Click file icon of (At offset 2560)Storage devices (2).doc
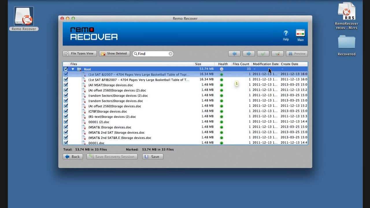Viewport: 370px width, 208px height. [x=84, y=90]
